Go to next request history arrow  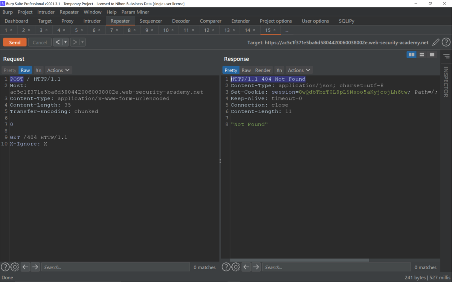point(75,42)
